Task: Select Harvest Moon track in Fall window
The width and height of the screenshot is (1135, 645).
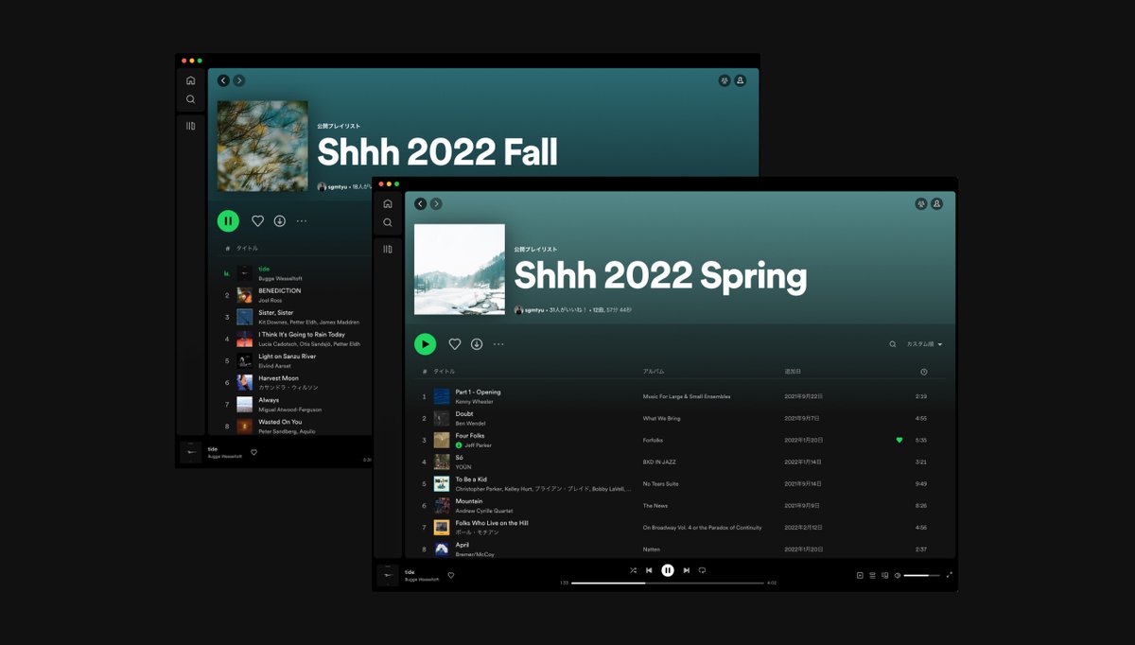Action: coord(295,382)
